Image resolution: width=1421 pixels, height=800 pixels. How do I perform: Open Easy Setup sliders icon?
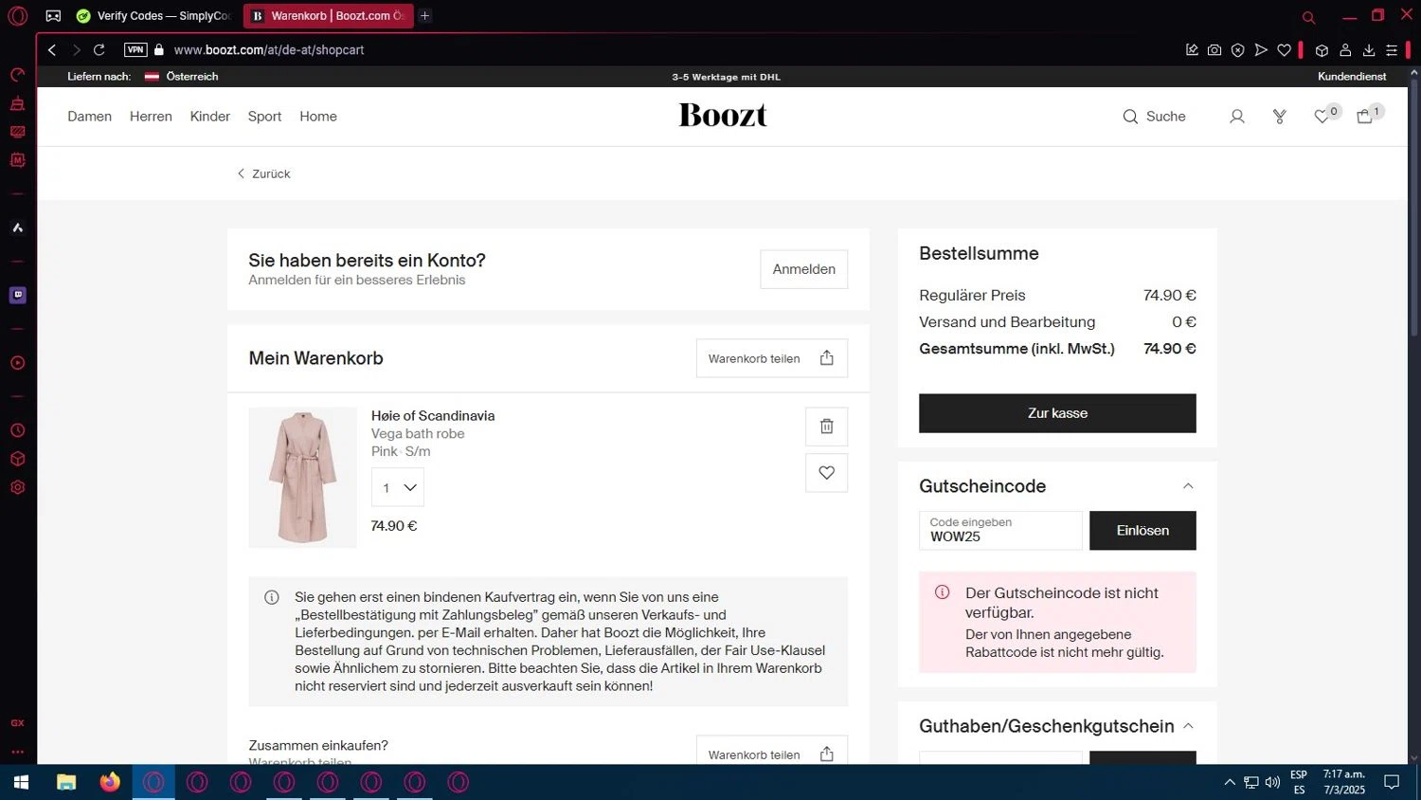(x=1392, y=50)
